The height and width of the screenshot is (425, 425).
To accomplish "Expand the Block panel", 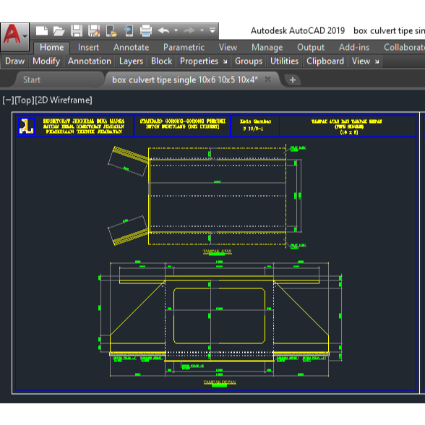I will pos(162,61).
